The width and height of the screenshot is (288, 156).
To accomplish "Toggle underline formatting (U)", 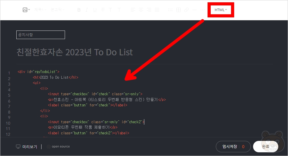I will [95, 10].
